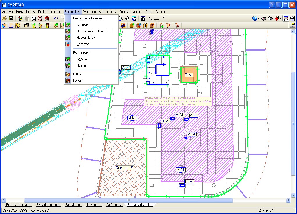Viewport: 297px width, 214px height.
Task: Click the add crane icon
Action: point(161,25)
